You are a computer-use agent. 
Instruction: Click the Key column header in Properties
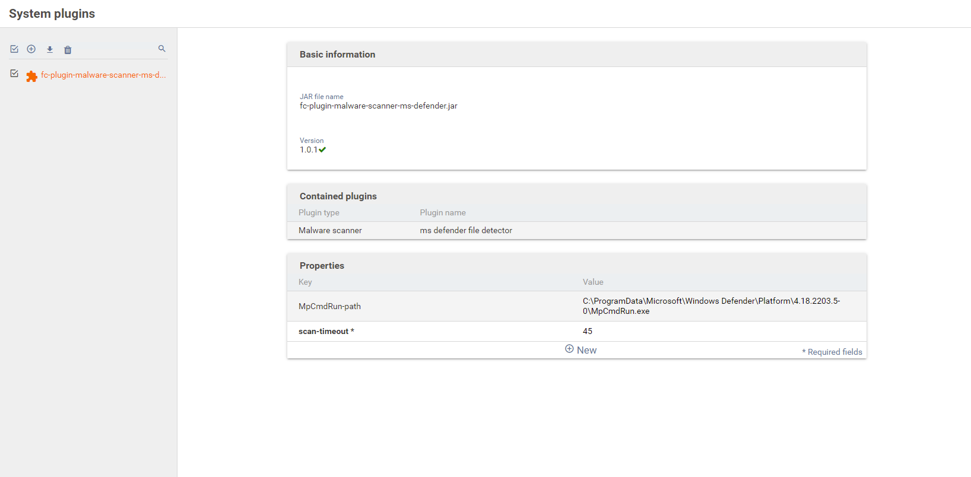(305, 282)
